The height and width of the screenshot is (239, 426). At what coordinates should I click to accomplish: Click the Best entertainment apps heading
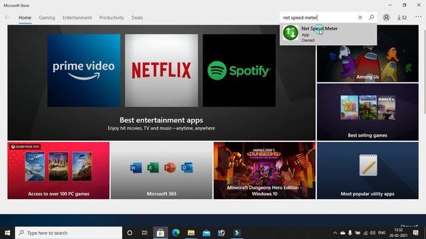(161, 120)
